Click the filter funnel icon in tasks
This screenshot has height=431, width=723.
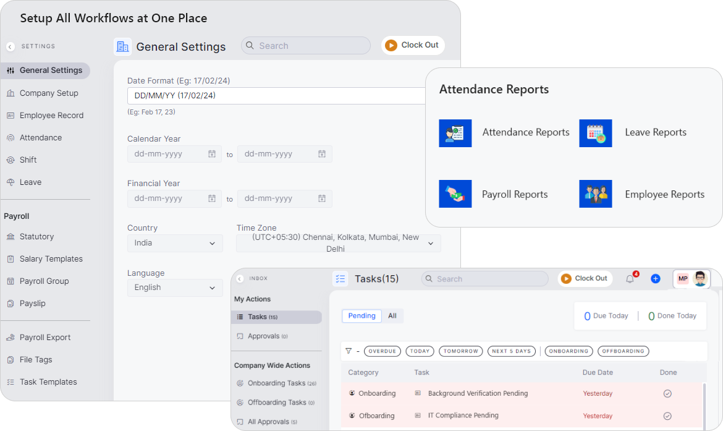349,351
